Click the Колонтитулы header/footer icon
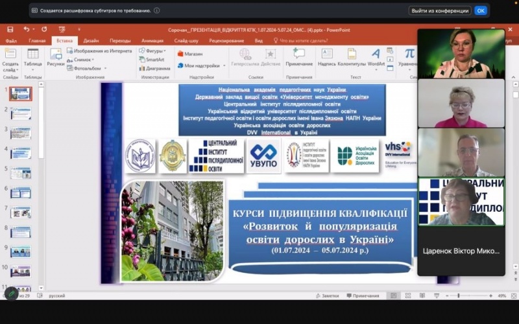519x324 pixels. point(351,57)
